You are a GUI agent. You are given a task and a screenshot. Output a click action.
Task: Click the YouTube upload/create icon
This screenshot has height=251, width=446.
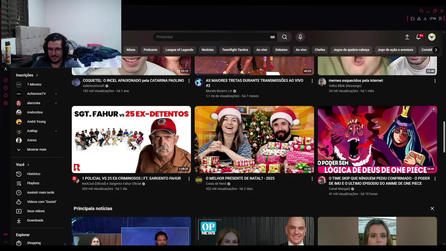407,37
